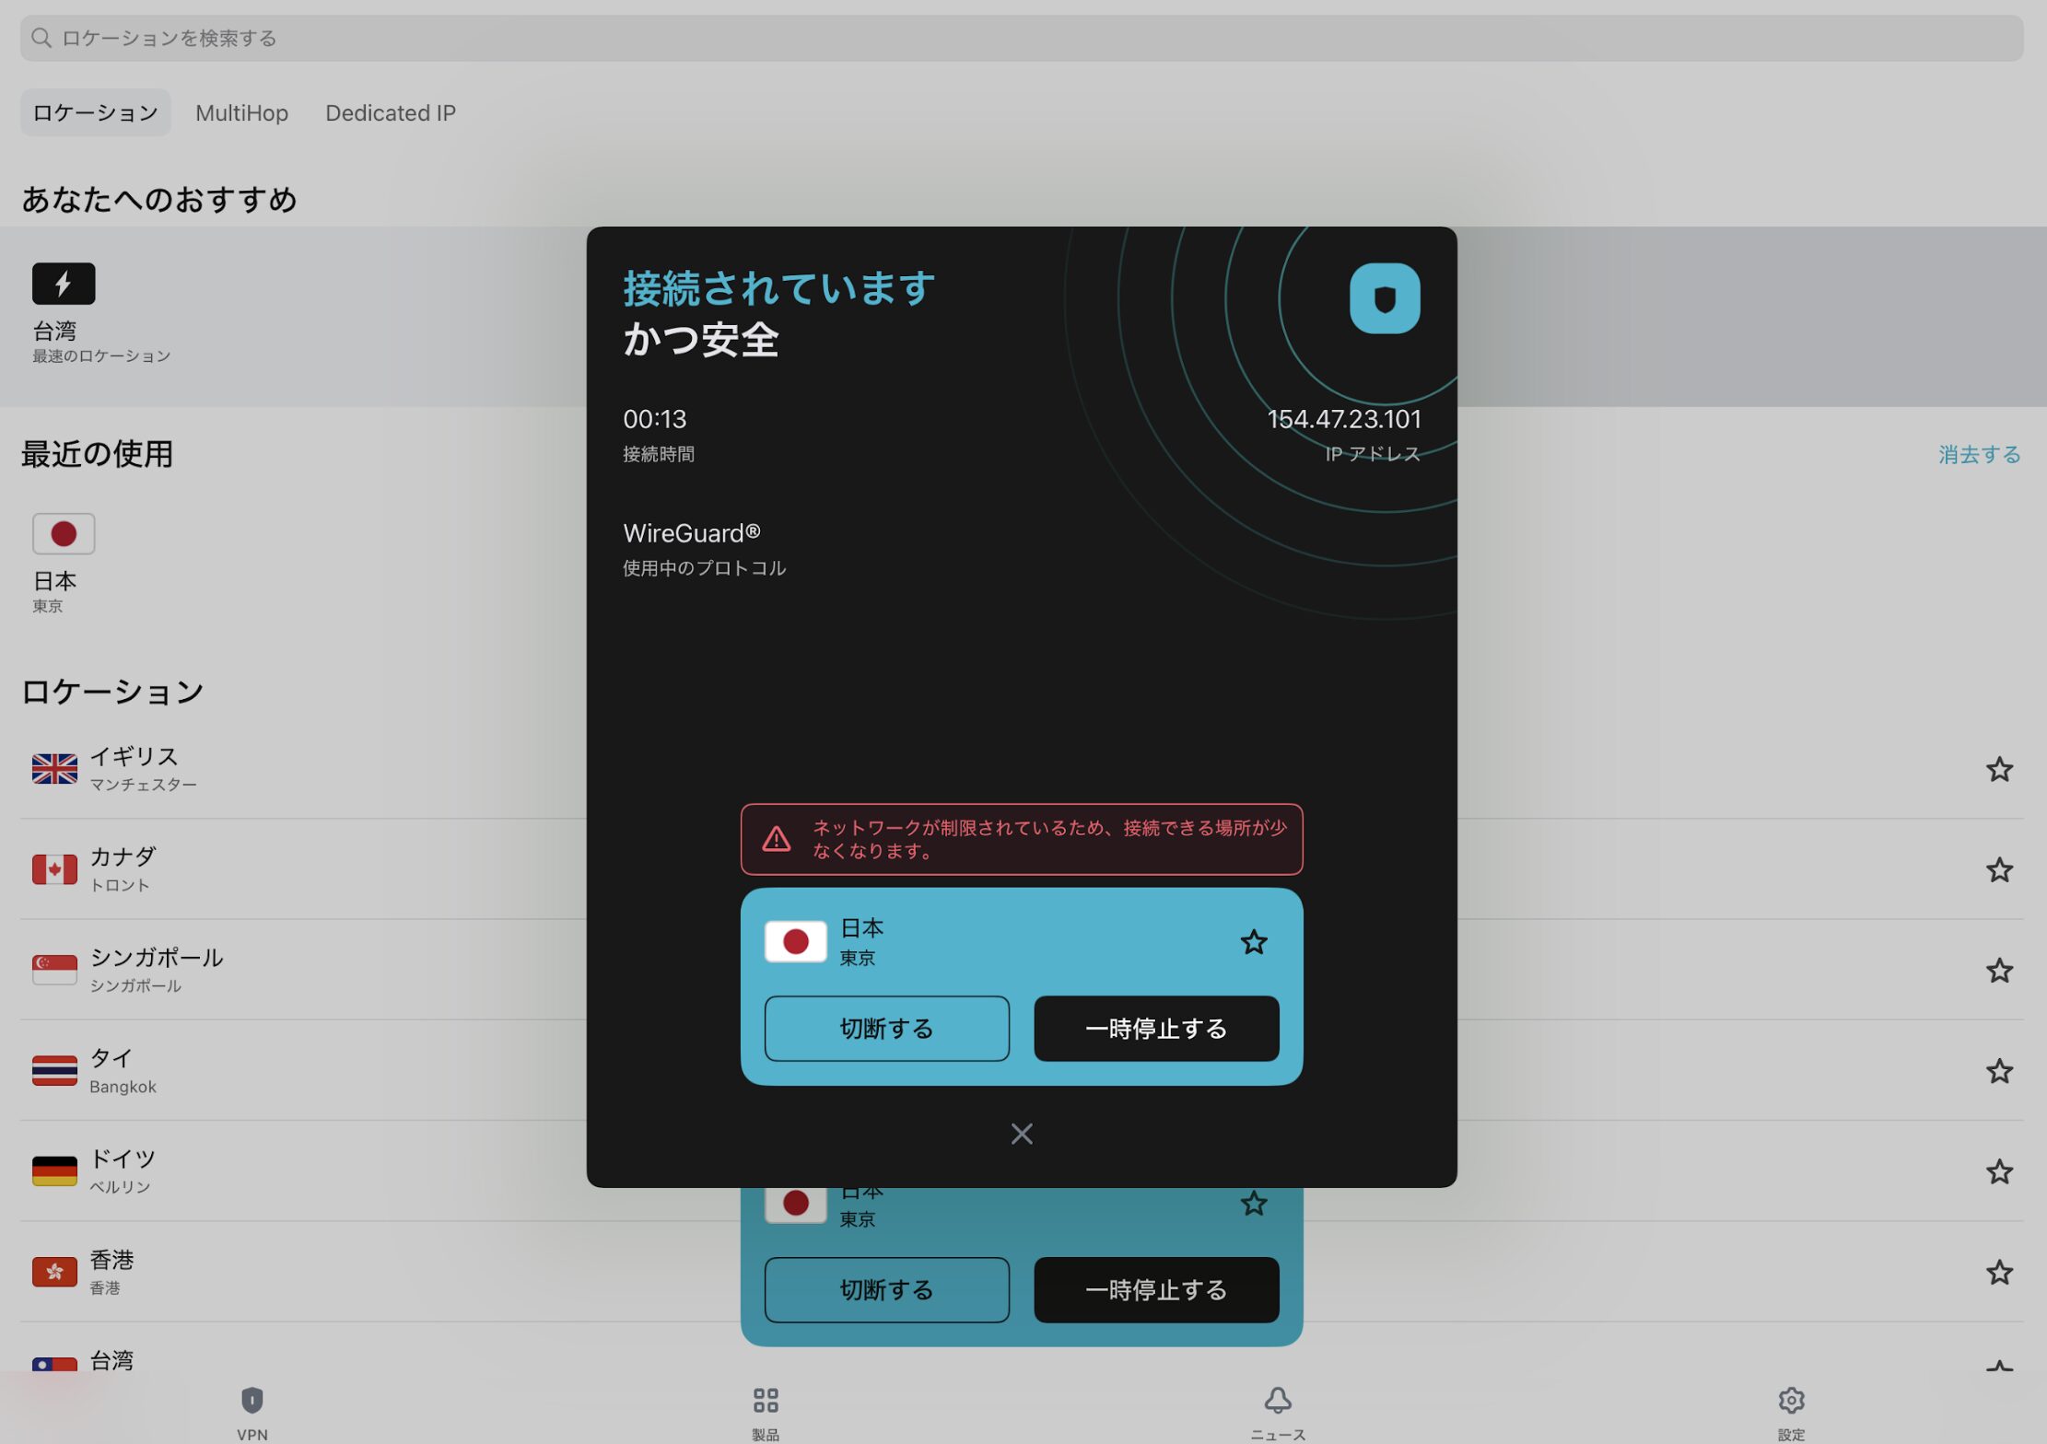The image size is (2047, 1444).
Task: Select カナダ トロント server flag
Action: coord(53,868)
